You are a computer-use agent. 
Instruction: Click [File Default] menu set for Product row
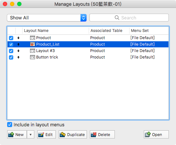pyautogui.click(x=142, y=38)
